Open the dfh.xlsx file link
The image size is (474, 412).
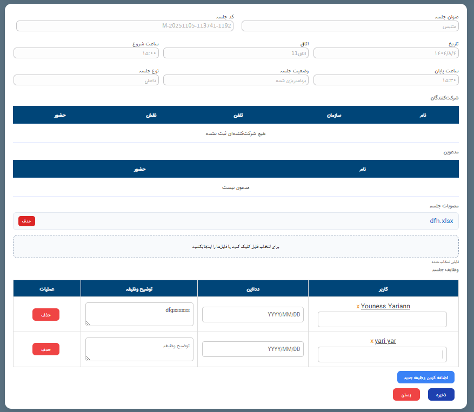[442, 221]
